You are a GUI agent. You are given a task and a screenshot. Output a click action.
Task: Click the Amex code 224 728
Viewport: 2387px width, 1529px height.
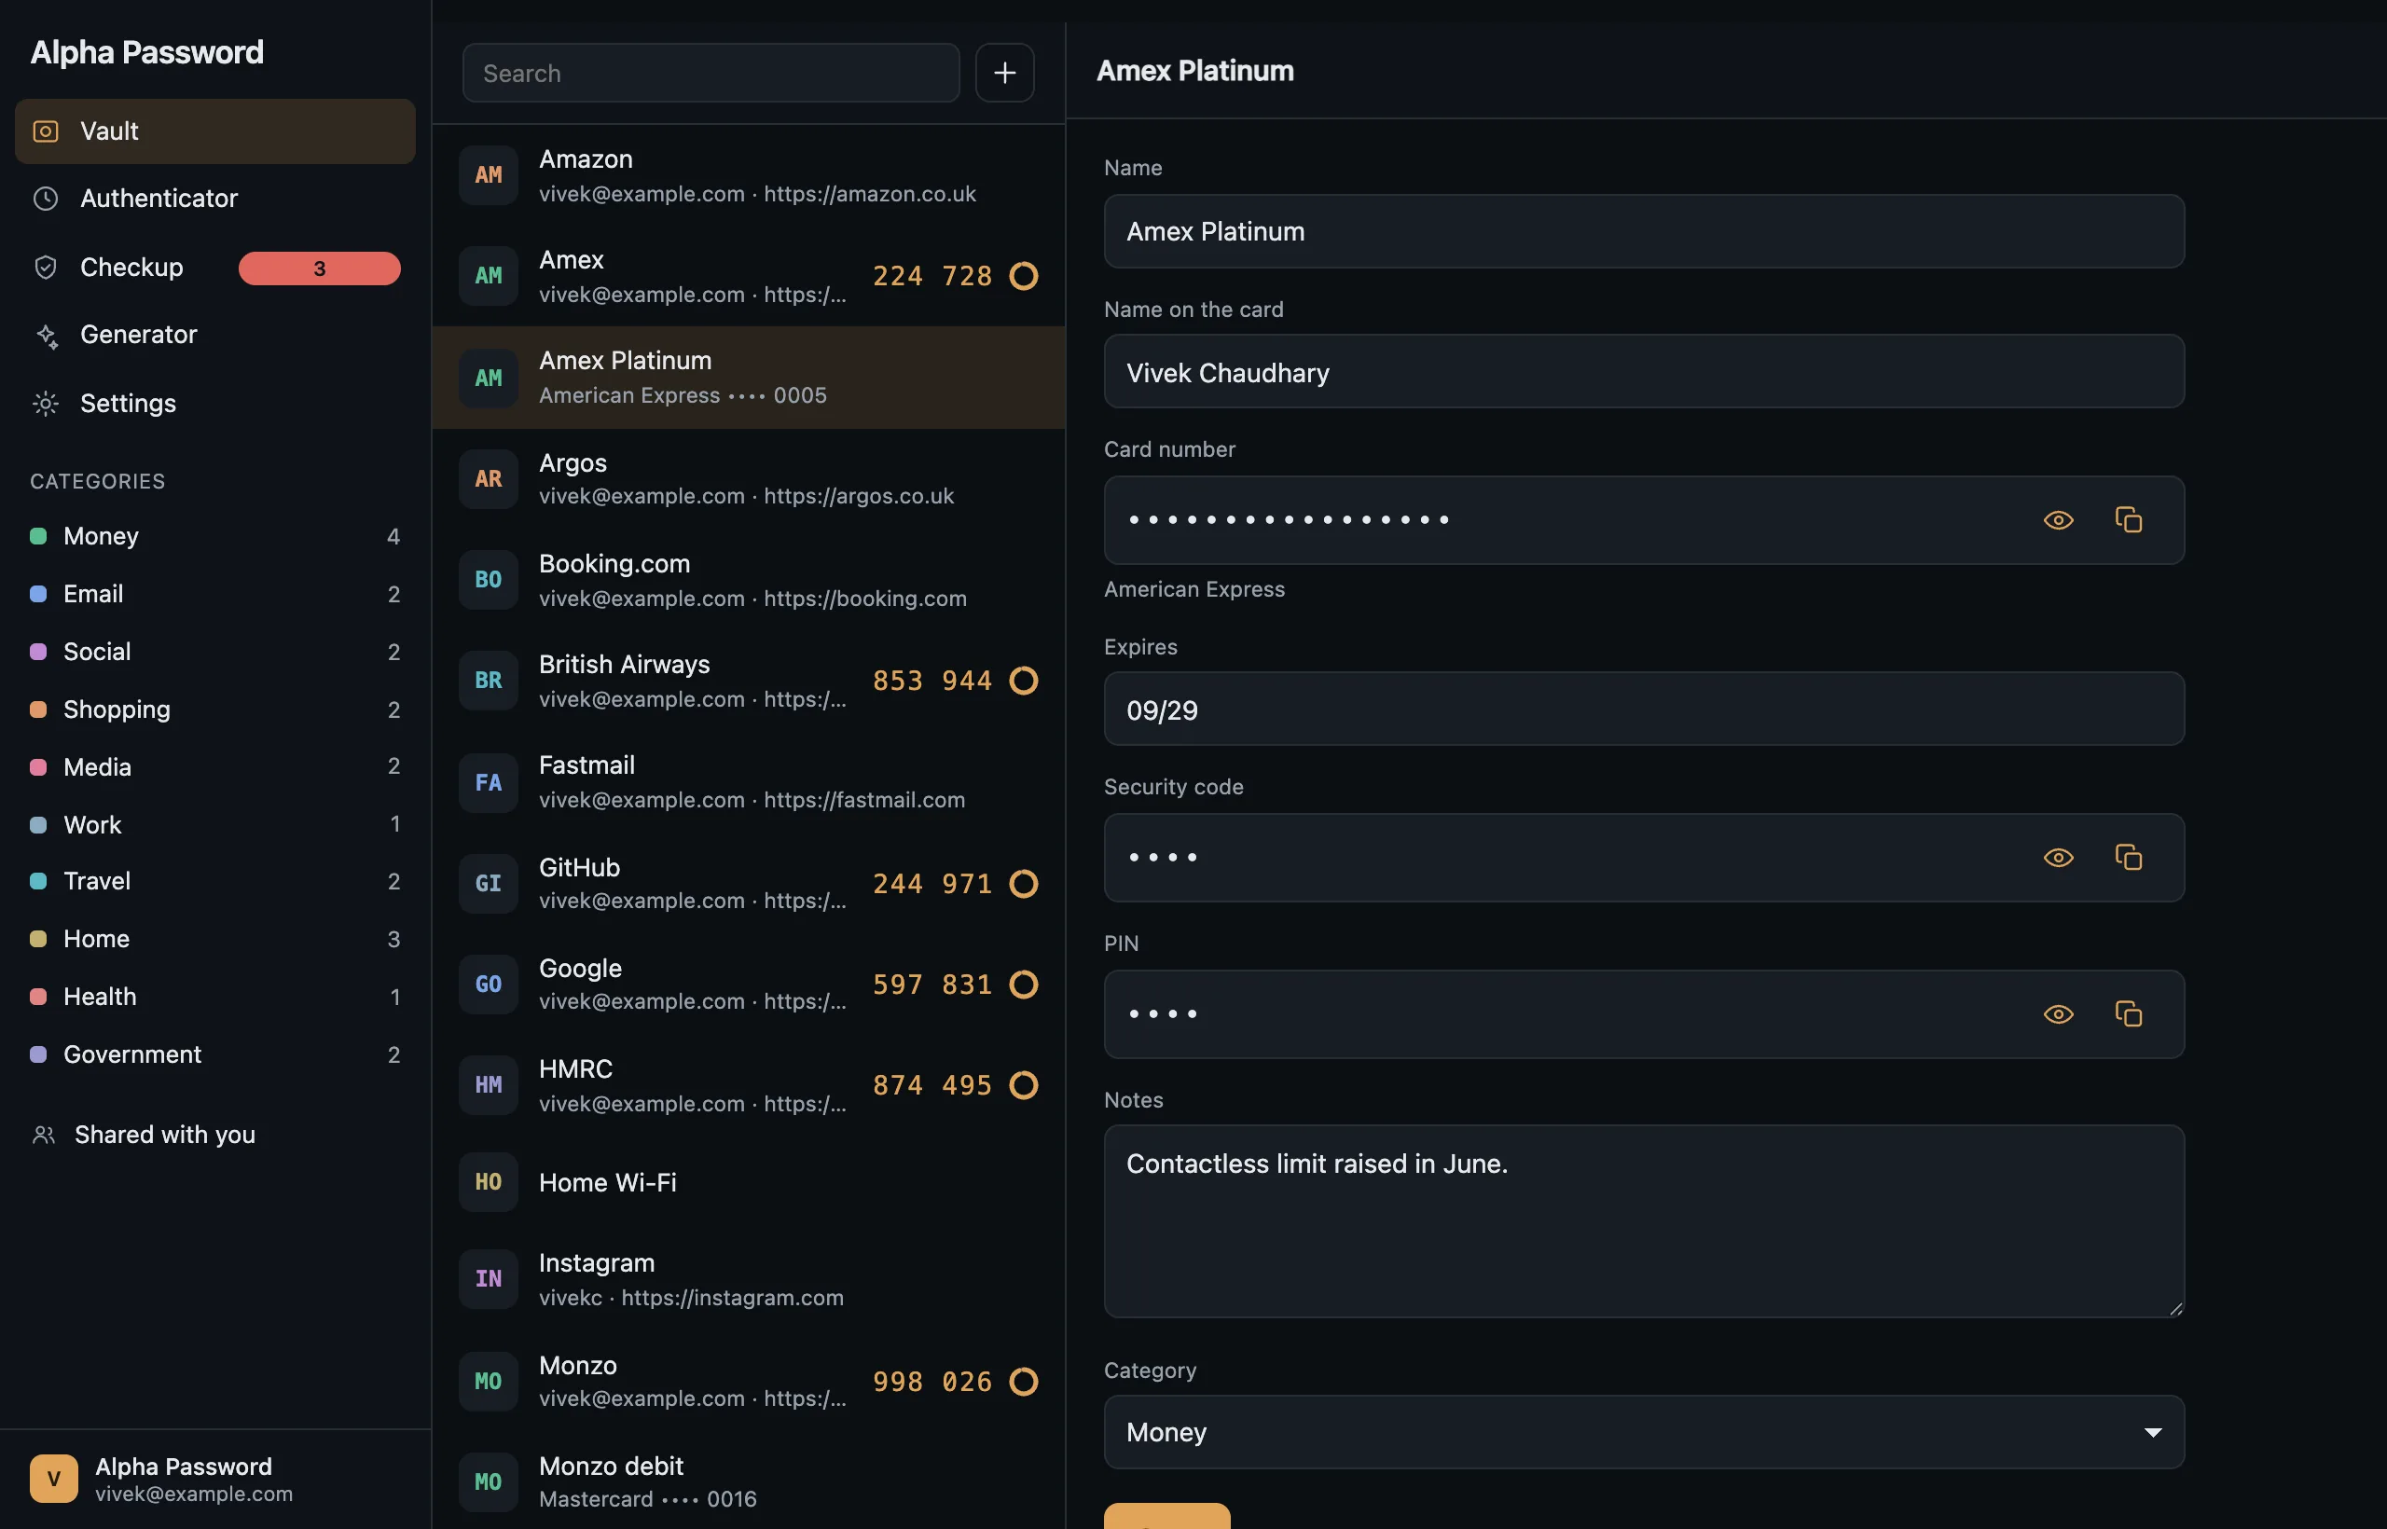click(932, 275)
